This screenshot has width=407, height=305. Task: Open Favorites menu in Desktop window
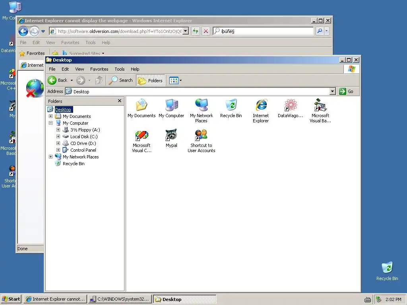(99, 69)
